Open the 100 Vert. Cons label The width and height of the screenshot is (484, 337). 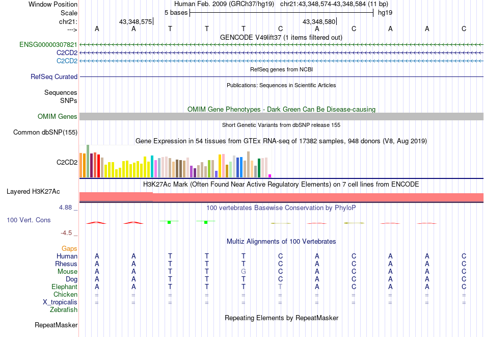pos(29,220)
